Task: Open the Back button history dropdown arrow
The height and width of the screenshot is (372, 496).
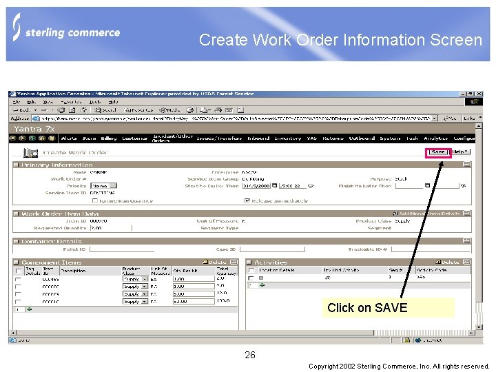Action: coord(35,110)
